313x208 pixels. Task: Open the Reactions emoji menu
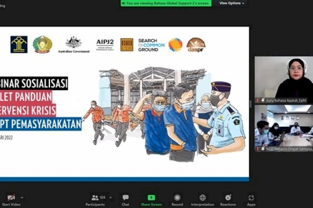point(228,199)
